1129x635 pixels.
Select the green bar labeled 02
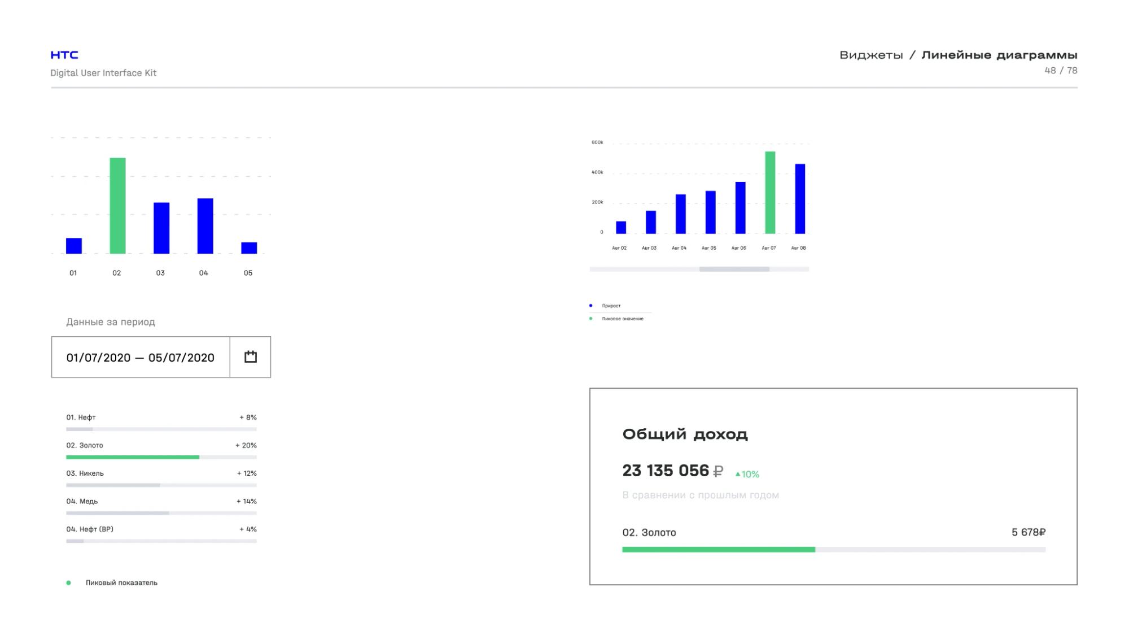[117, 206]
